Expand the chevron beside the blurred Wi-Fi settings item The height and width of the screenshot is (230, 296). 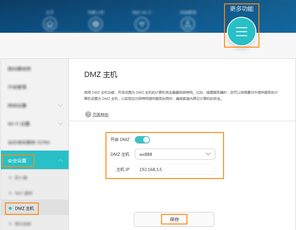(61, 124)
